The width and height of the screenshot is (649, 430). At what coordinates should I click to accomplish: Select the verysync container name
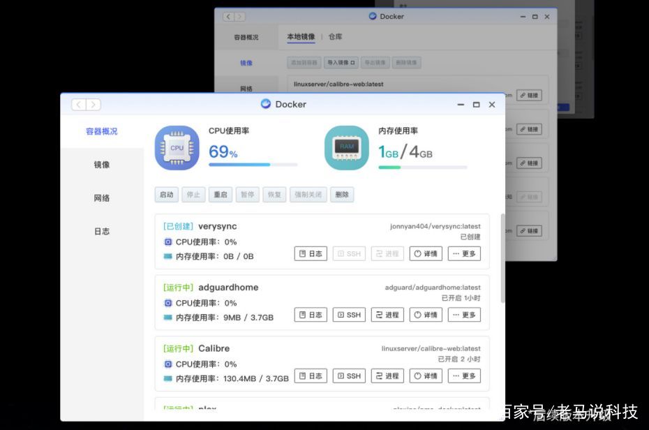(x=218, y=226)
